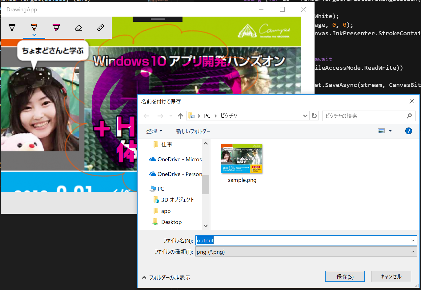Select the ballpoint pen tool in DrawingApp

click(x=12, y=28)
